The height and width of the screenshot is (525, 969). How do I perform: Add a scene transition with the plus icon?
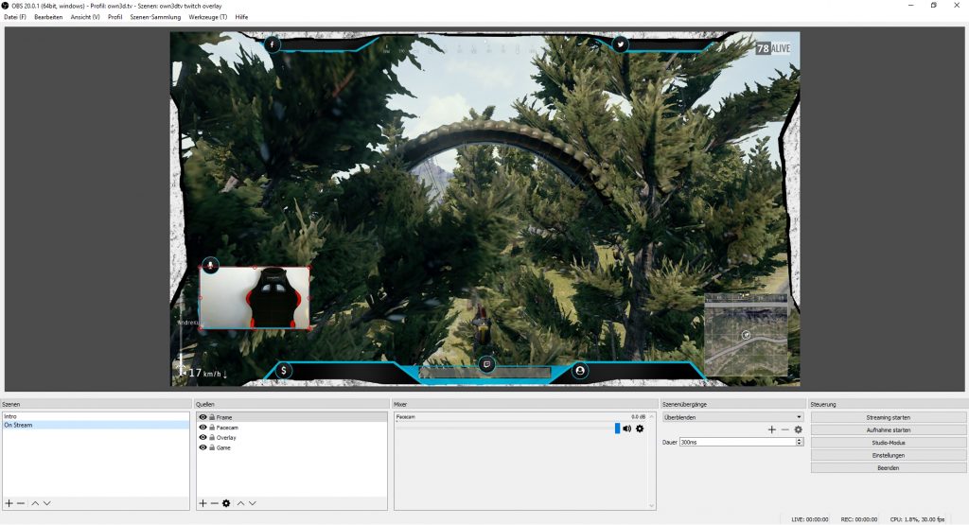tap(771, 429)
